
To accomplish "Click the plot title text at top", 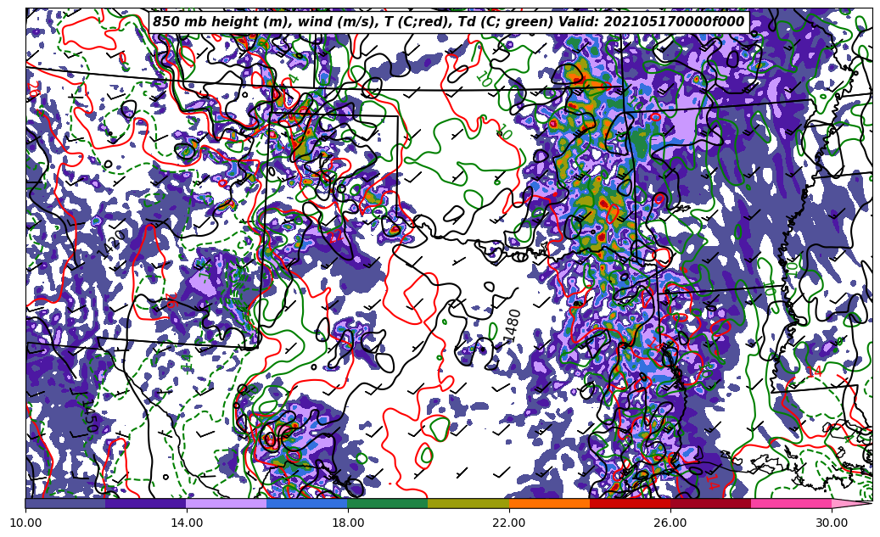I will 448,22.
